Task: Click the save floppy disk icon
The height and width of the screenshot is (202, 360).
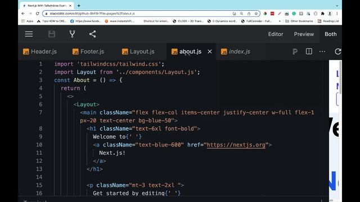Action: (x=52, y=34)
